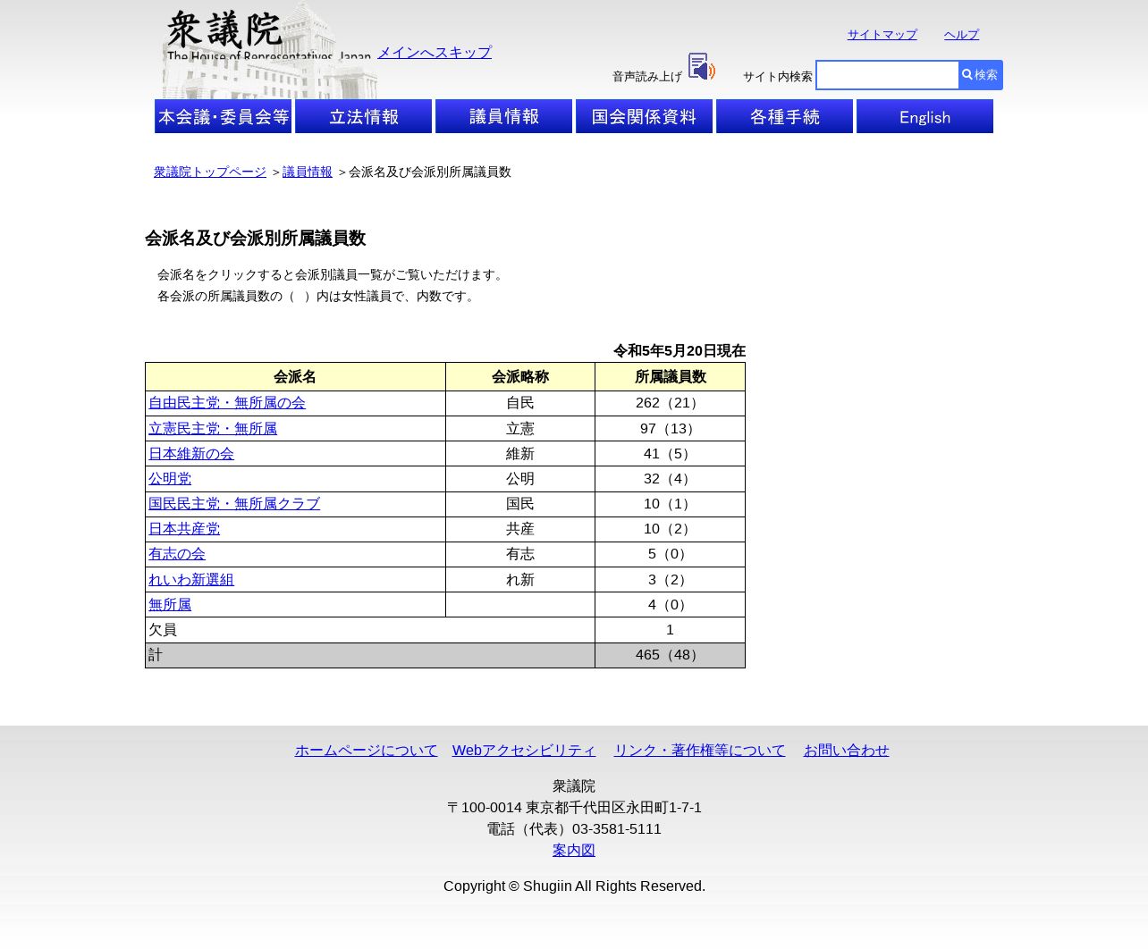Open 日本共産党 member list
This screenshot has height=949, width=1148.
pyautogui.click(x=184, y=529)
